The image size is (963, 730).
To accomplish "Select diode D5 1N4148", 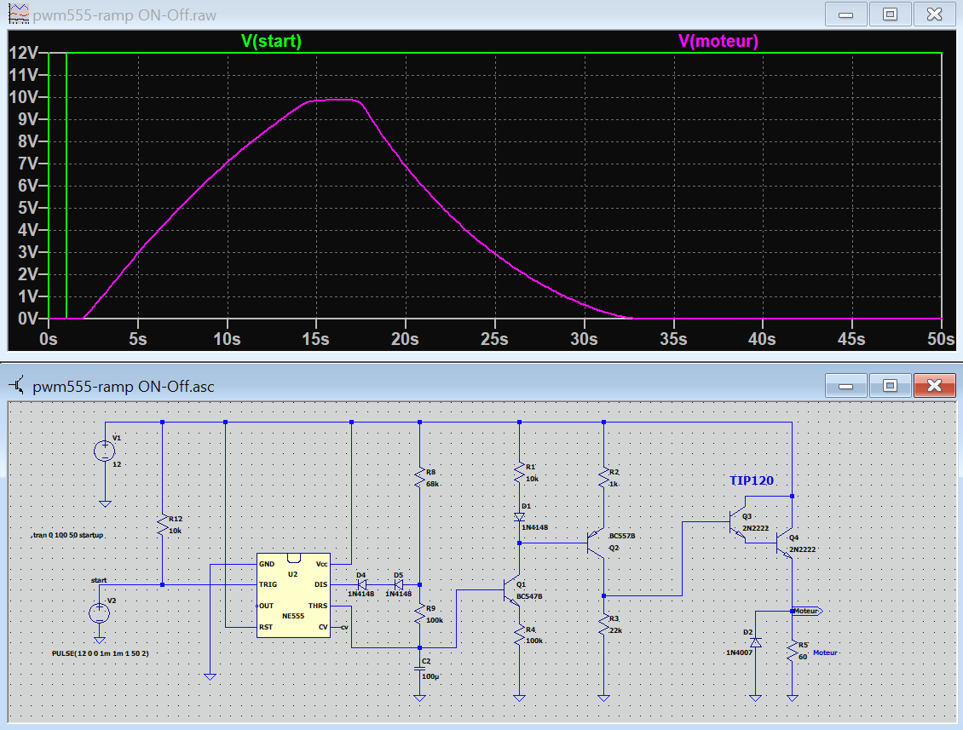I will pyautogui.click(x=399, y=585).
